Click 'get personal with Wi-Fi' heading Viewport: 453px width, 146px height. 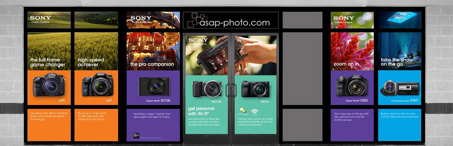coord(201,111)
